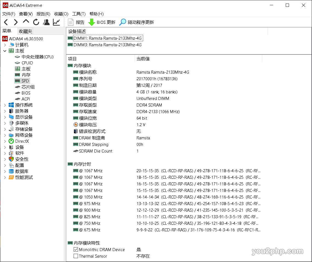Click the 性能测试 benchmark icon
This screenshot has width=312, height=262.
tap(11, 177)
